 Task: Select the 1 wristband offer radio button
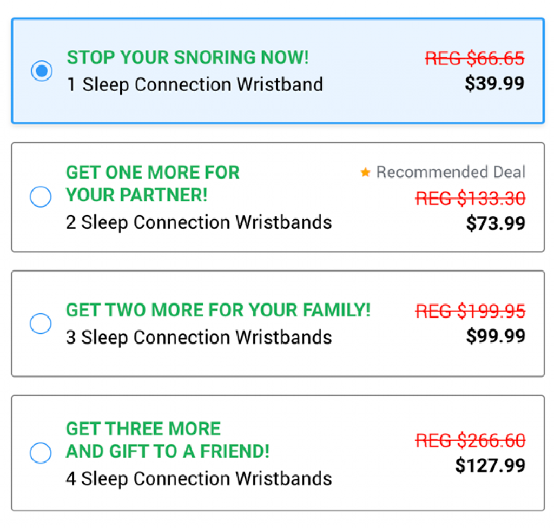pyautogui.click(x=42, y=71)
